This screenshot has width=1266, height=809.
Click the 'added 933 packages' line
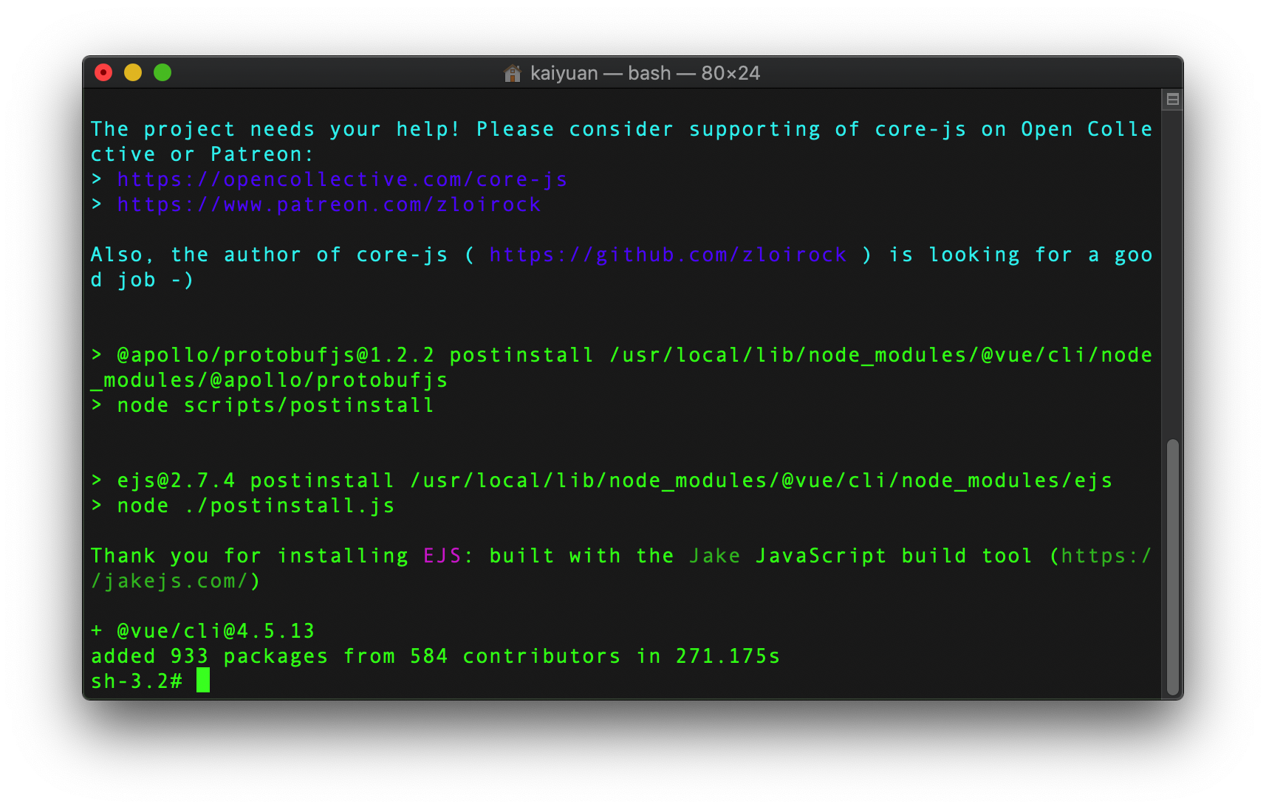click(436, 656)
